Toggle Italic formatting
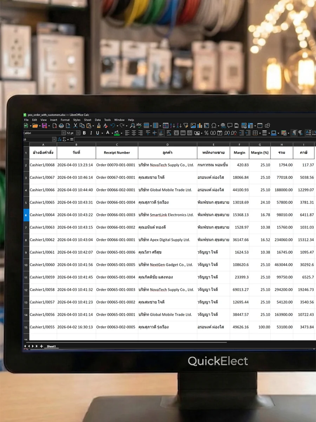The height and width of the screenshot is (422, 316). click(x=91, y=133)
